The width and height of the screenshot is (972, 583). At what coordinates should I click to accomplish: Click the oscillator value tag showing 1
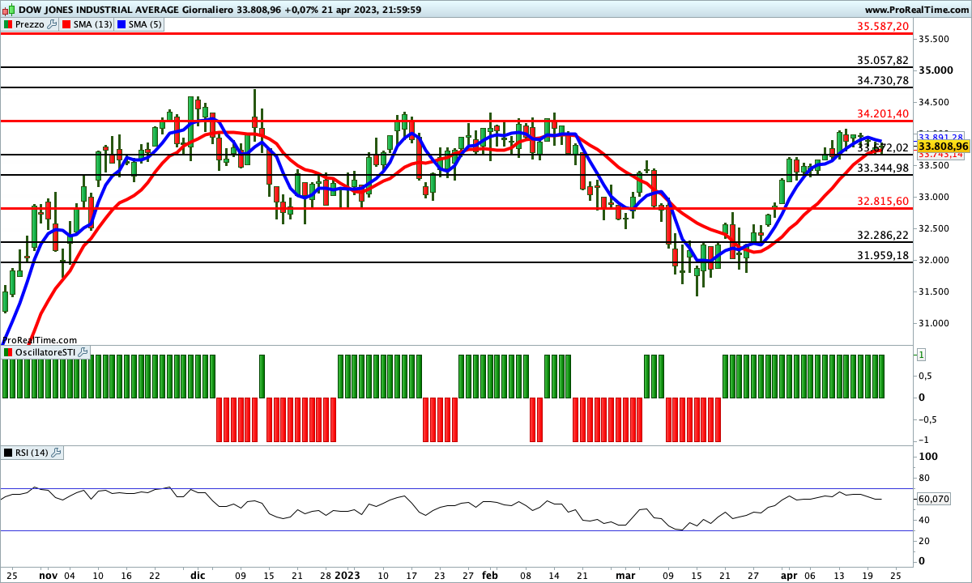point(921,355)
